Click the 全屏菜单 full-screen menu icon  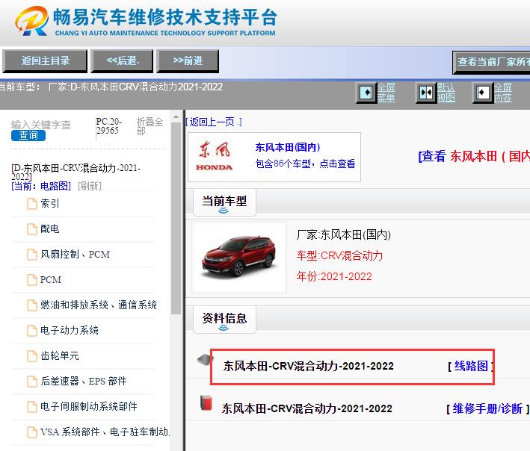366,92
